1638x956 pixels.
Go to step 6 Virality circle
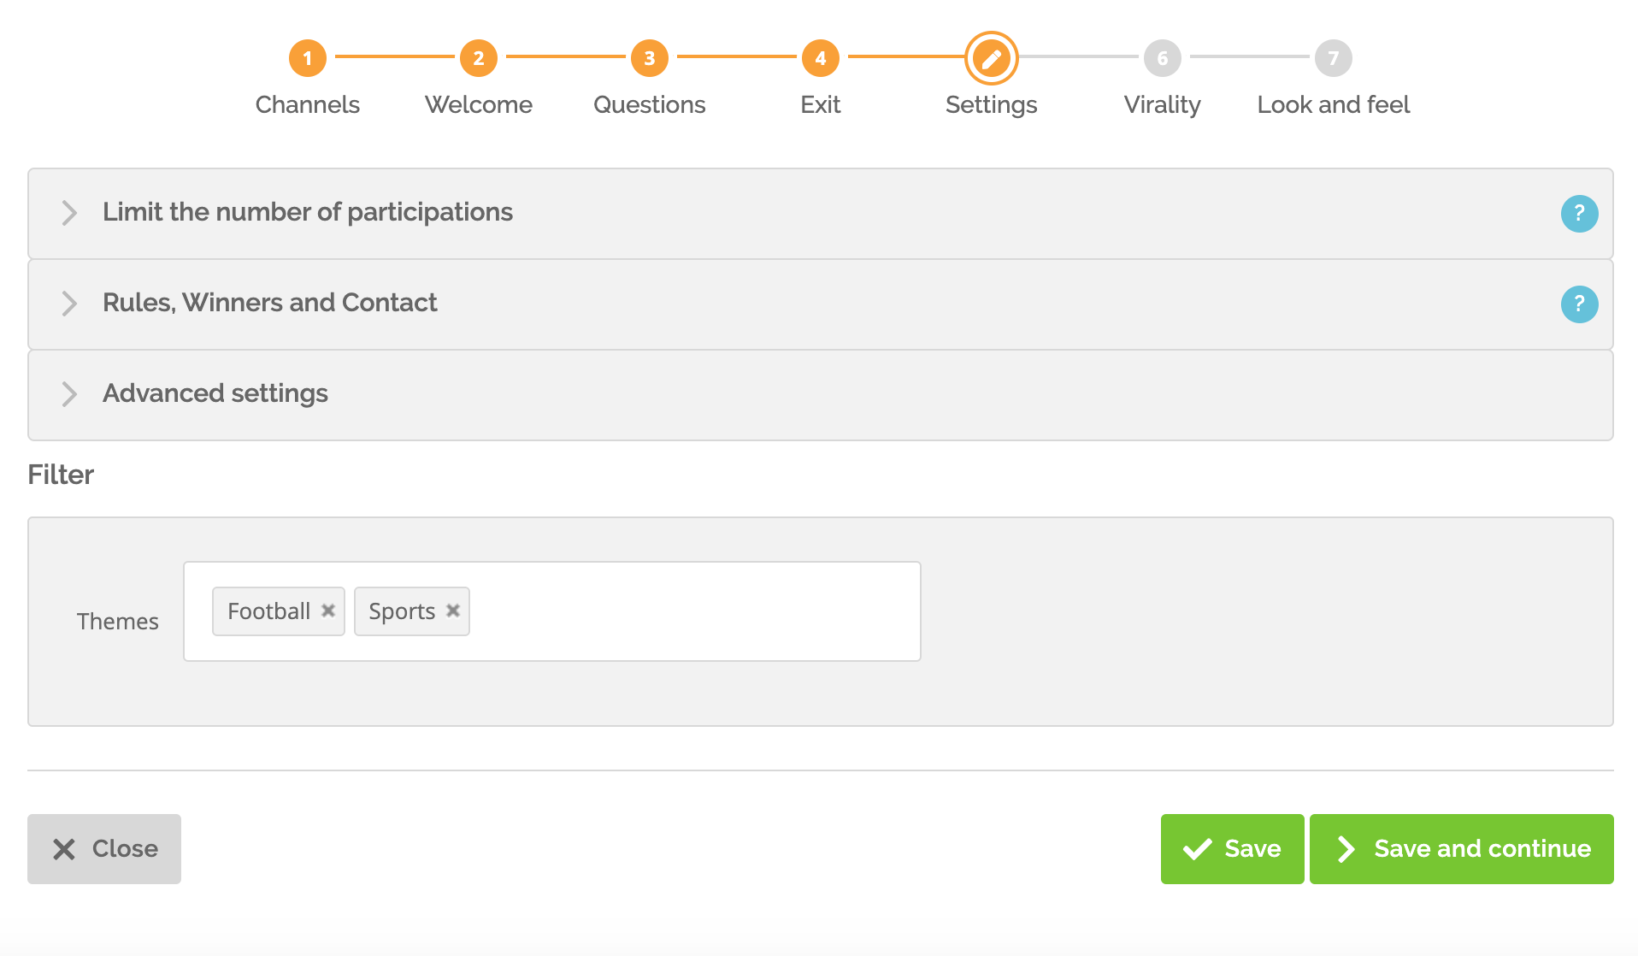[1163, 58]
